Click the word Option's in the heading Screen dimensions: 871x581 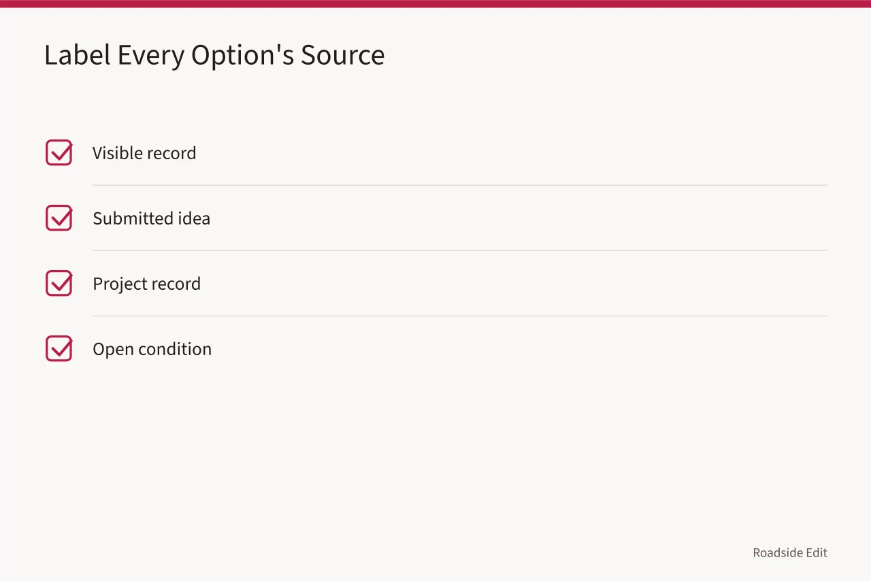click(x=242, y=56)
